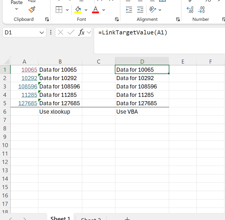The image size is (225, 220).
Task: Click the next sheet navigation arrow
Action: click(25, 219)
